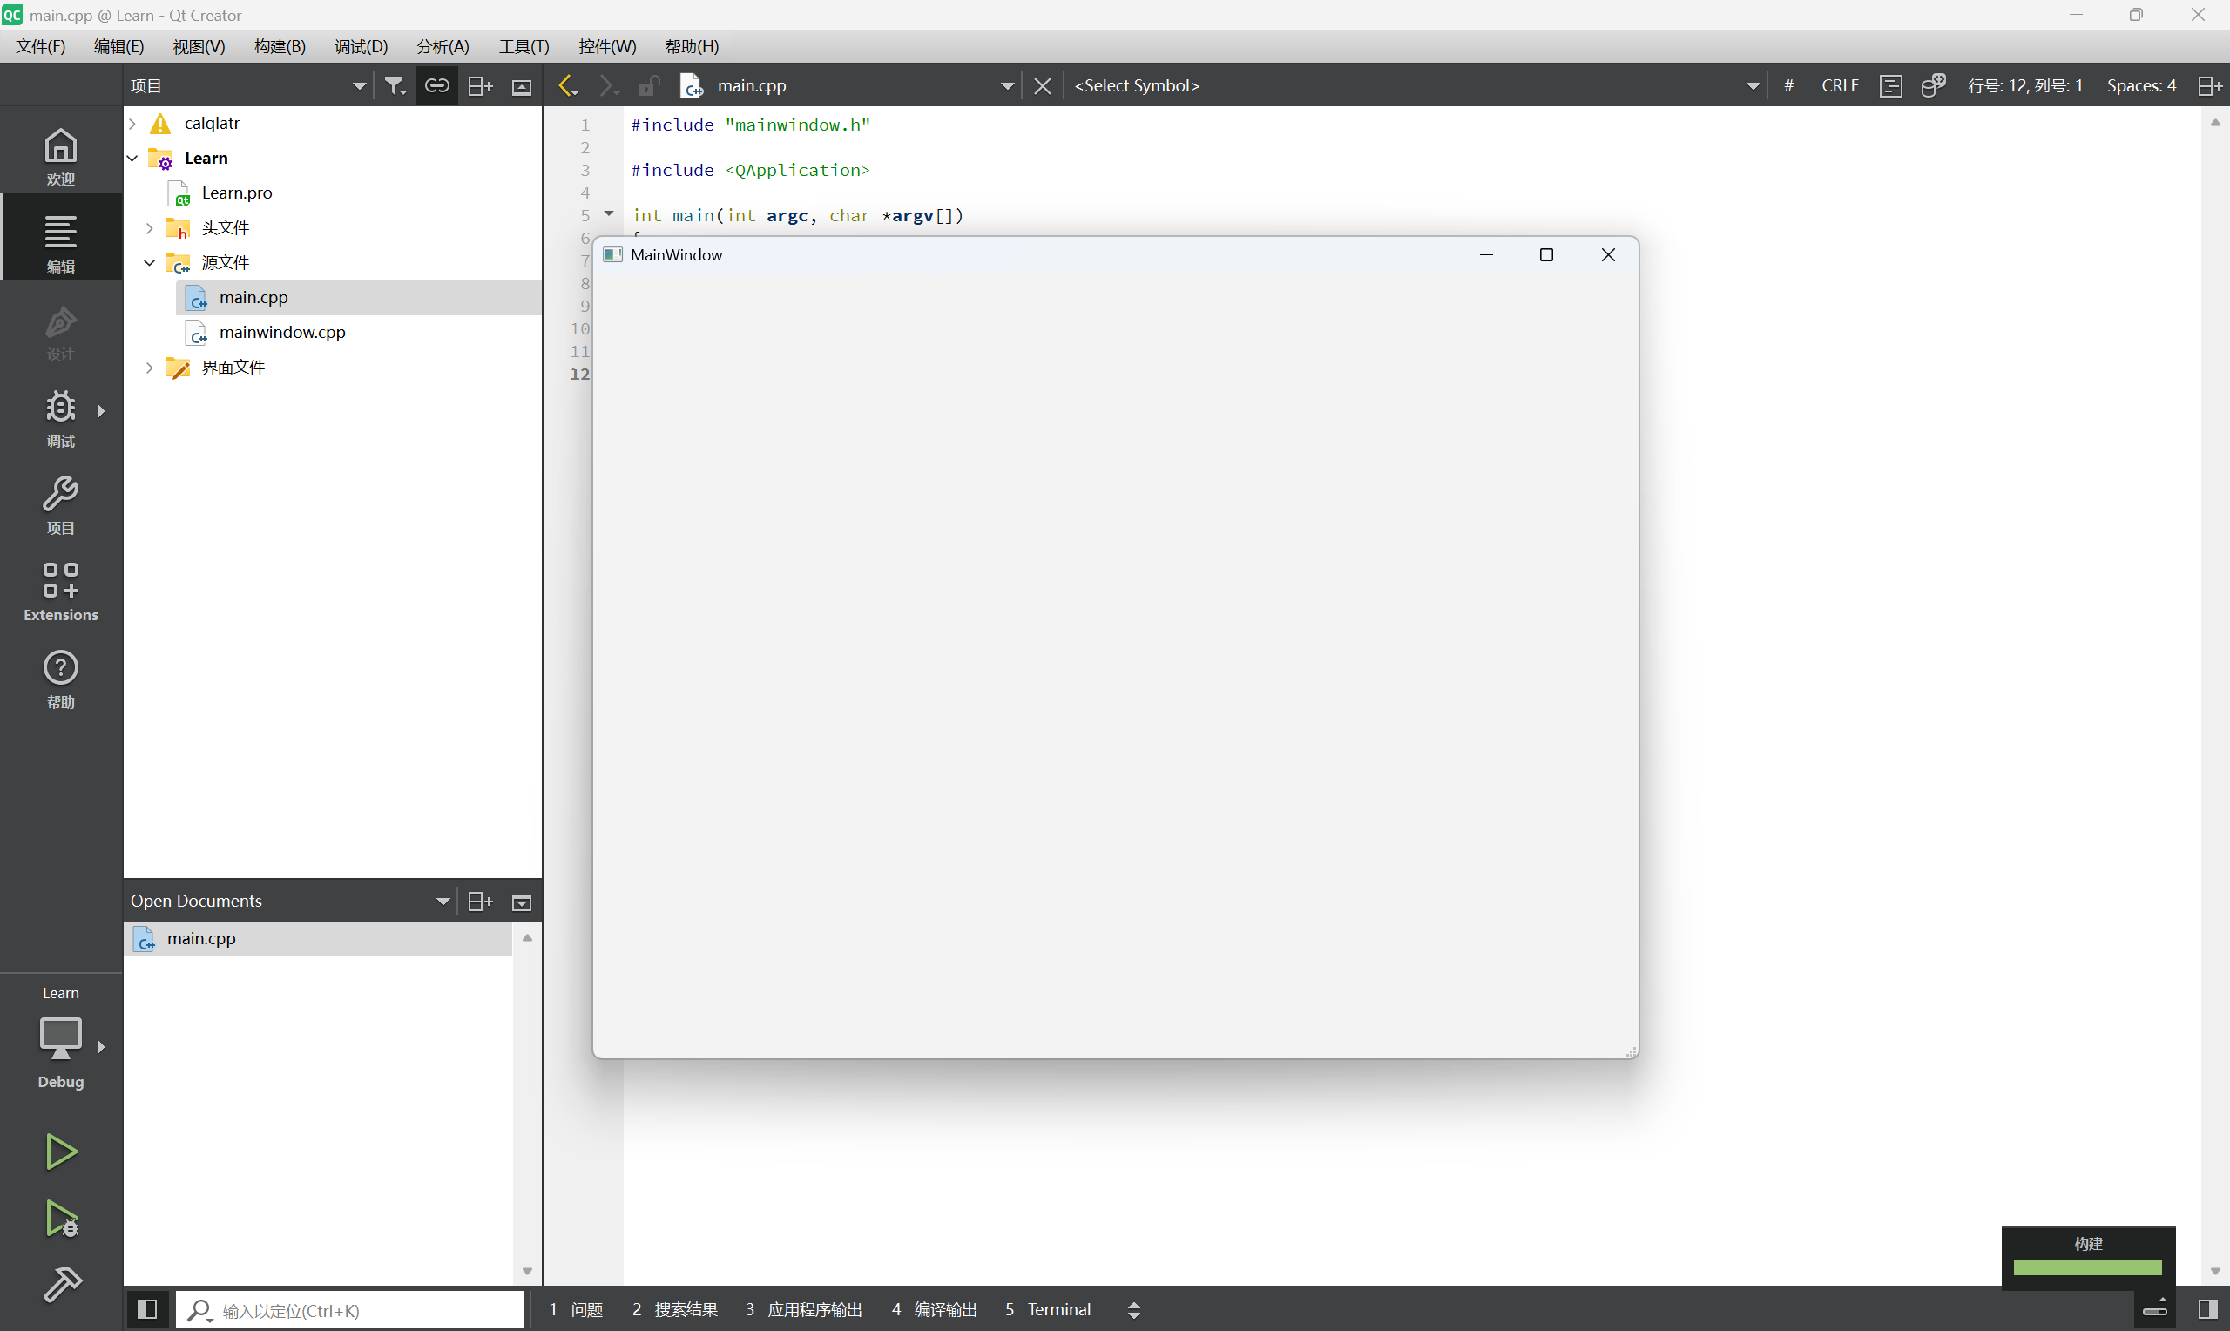Switch to Debug (调试) mode in sidebar
The image size is (2230, 1331).
pos(61,418)
